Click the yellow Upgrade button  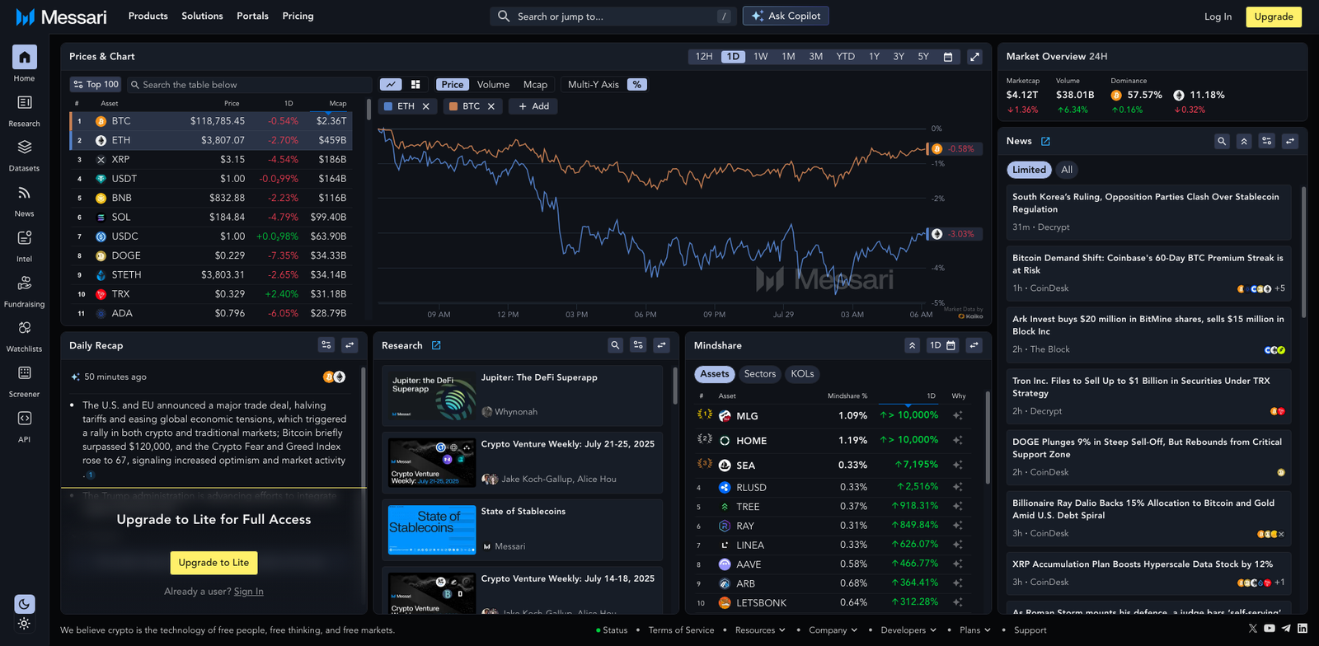pyautogui.click(x=1274, y=16)
